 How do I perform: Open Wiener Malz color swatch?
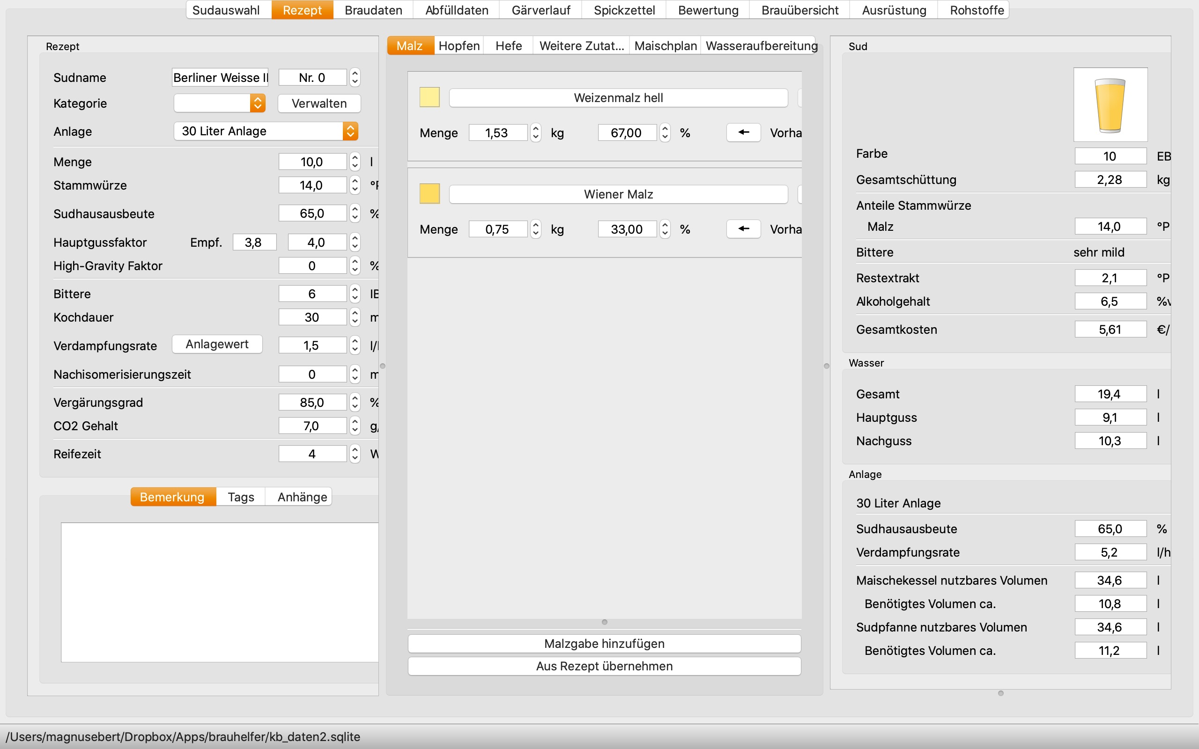(x=429, y=194)
